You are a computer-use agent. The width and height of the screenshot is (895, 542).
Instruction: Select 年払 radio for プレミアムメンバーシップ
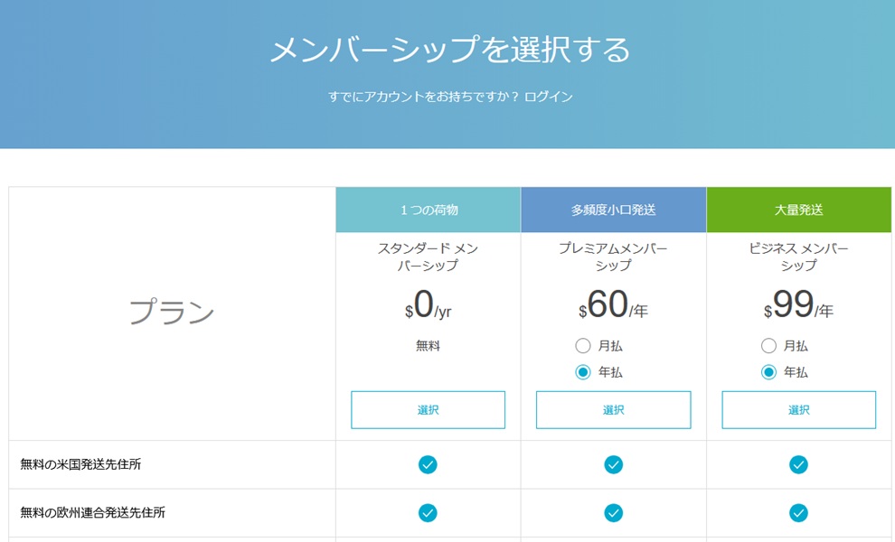tap(583, 372)
